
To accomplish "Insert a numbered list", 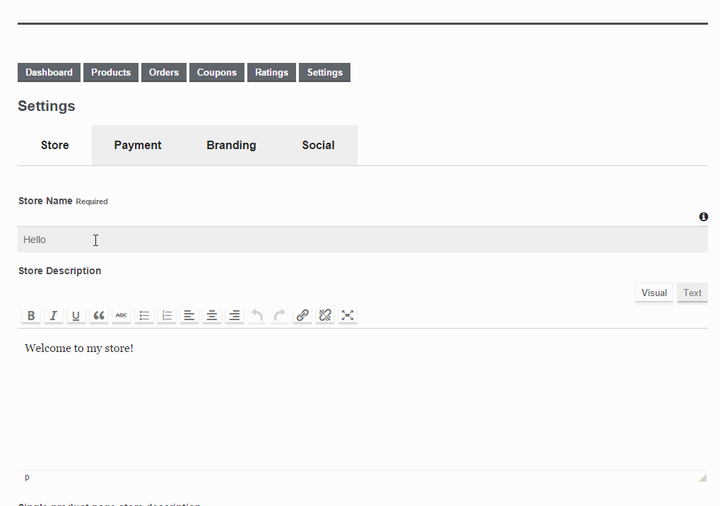I will [x=166, y=315].
